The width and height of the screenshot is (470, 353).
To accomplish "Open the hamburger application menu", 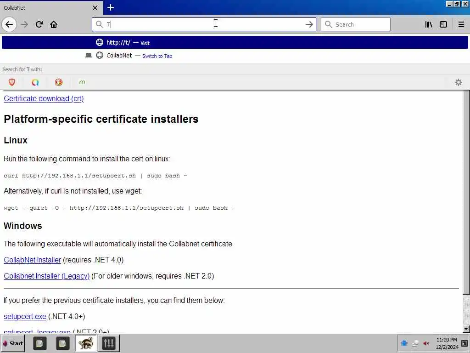I will (461, 24).
